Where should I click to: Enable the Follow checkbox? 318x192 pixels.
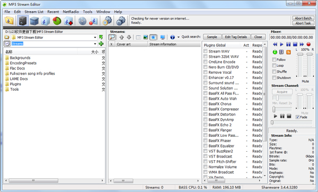(x=274, y=59)
